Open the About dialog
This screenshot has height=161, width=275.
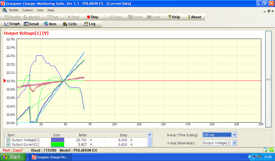pos(195,17)
